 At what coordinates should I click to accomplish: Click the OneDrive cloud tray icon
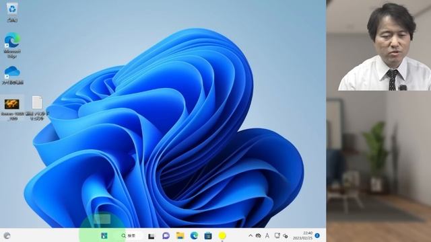pyautogui.click(x=259, y=236)
